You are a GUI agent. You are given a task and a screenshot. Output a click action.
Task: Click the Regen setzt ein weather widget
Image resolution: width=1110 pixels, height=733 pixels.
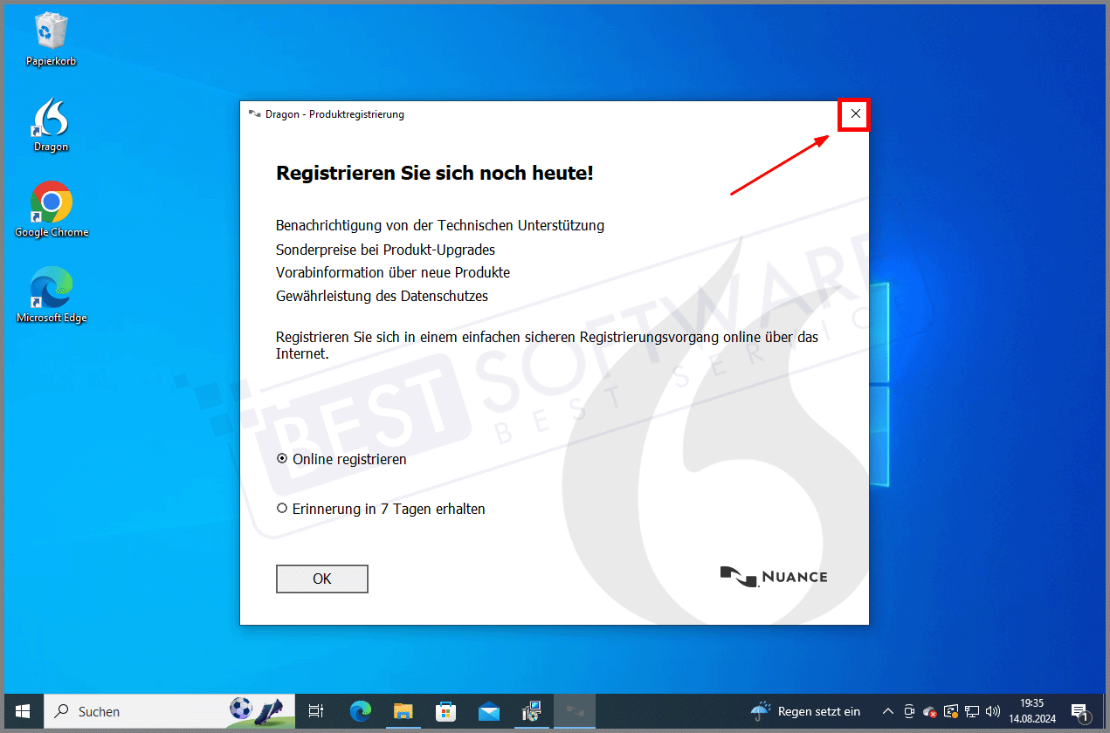(x=803, y=711)
